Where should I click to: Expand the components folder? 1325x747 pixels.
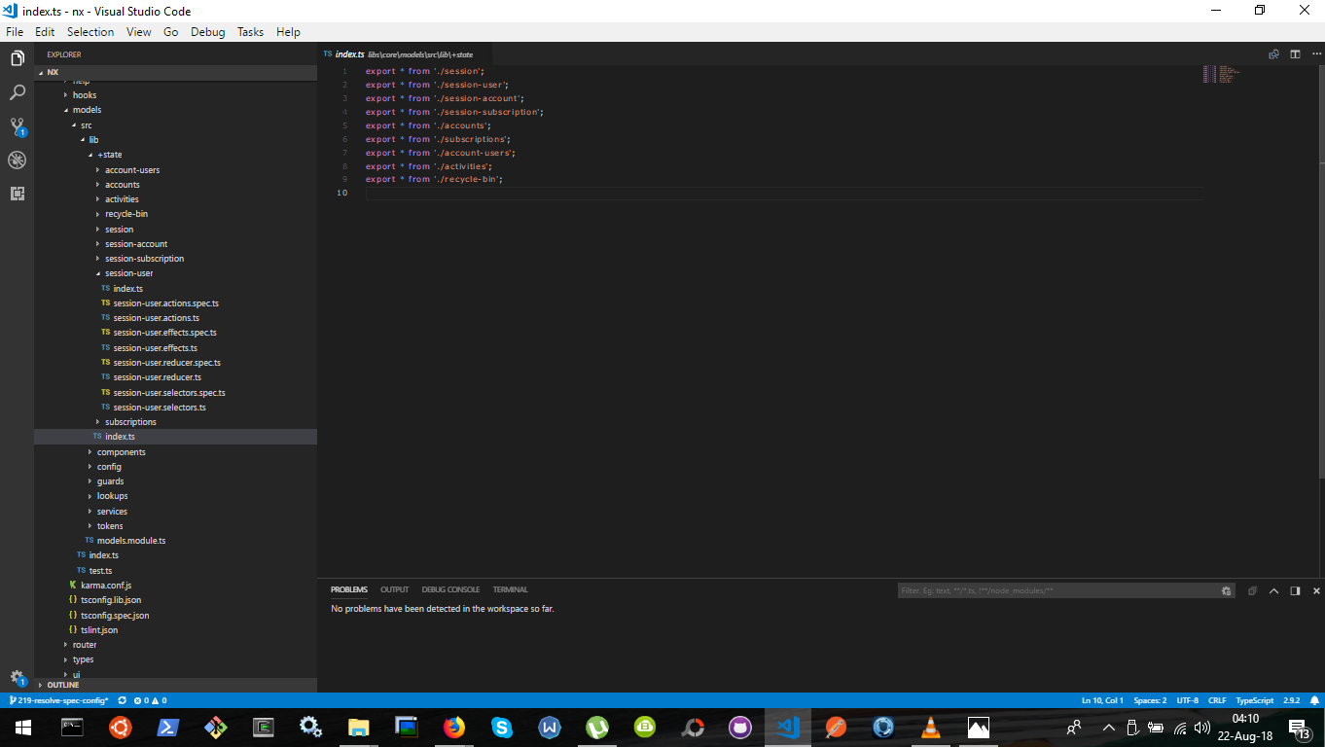[120, 451]
